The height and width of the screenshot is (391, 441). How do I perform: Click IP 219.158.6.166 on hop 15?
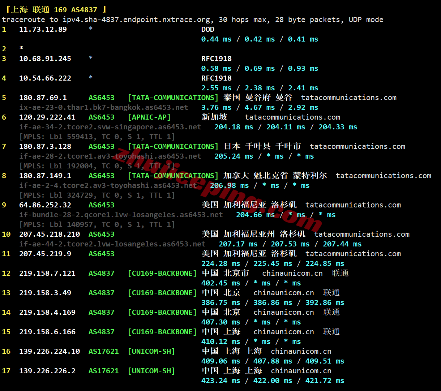click(47, 332)
